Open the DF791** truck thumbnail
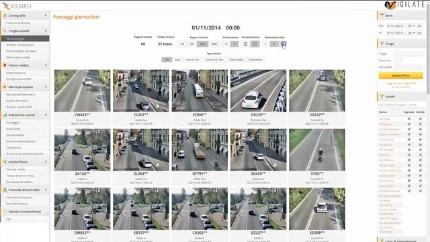 coord(200,150)
